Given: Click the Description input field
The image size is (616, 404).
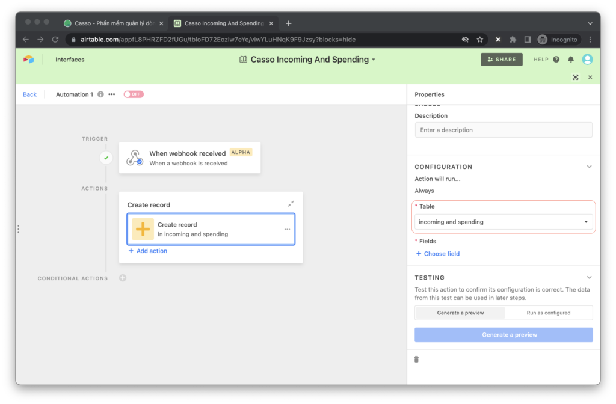Looking at the screenshot, I should coord(504,130).
